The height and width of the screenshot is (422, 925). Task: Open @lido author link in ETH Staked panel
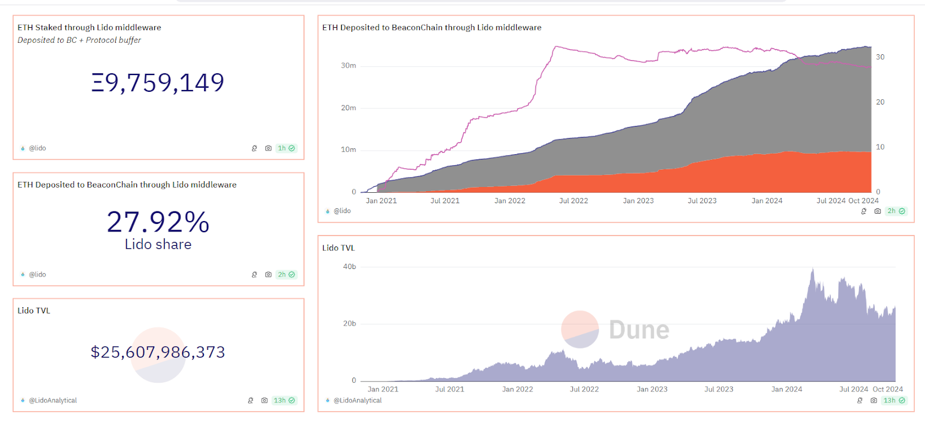[38, 148]
